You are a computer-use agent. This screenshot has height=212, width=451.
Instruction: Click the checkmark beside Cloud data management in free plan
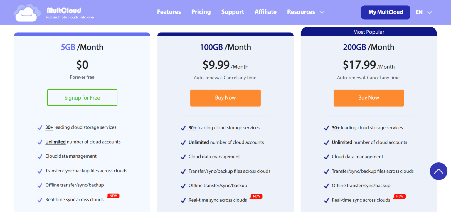(x=40, y=157)
